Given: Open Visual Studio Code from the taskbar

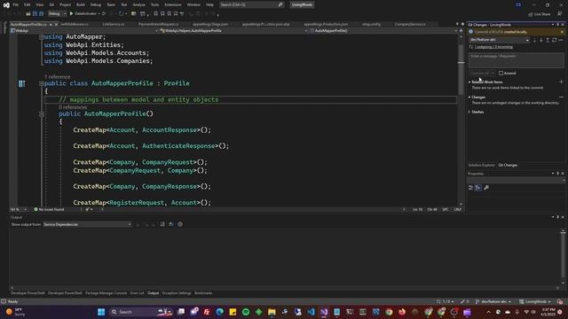Looking at the screenshot, I should [311, 312].
